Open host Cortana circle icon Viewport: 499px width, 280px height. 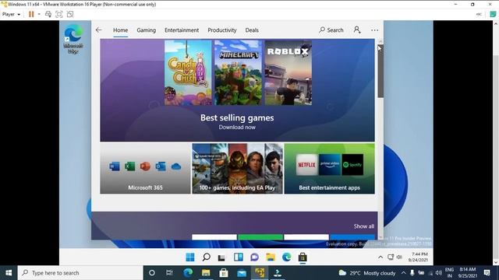[152, 273]
